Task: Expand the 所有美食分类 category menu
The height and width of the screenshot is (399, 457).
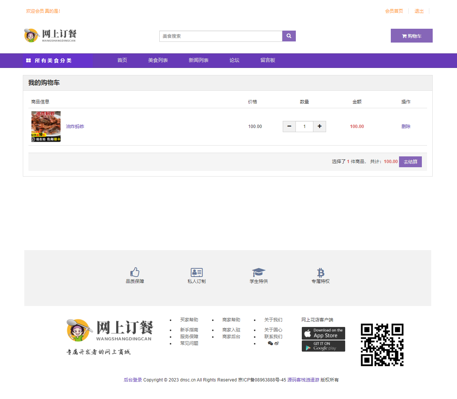Action: click(x=53, y=60)
